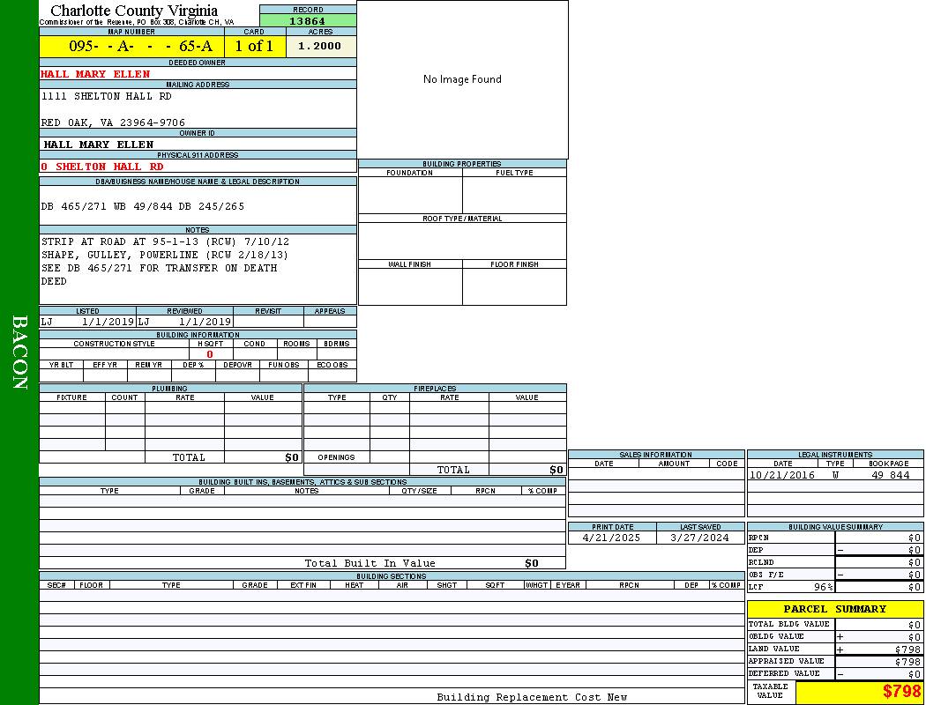Click the green BACON sidebar strip

click(x=19, y=352)
